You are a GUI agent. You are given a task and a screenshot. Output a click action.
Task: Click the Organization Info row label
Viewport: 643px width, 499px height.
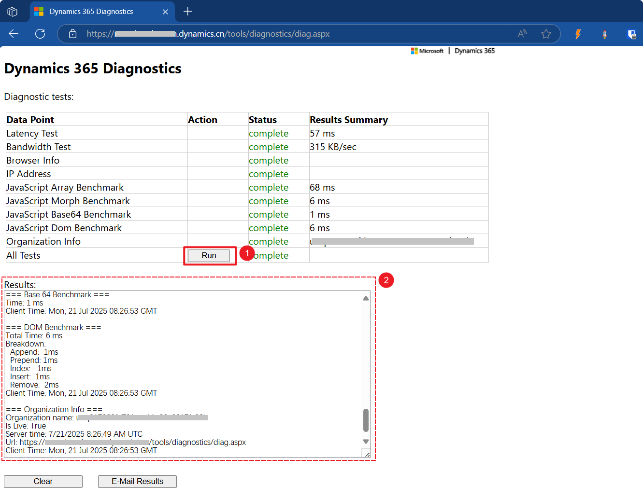click(x=43, y=241)
